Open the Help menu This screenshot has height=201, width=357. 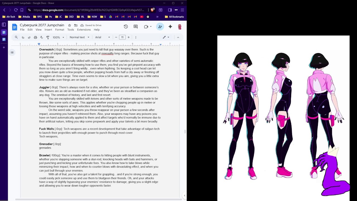click(x=97, y=30)
